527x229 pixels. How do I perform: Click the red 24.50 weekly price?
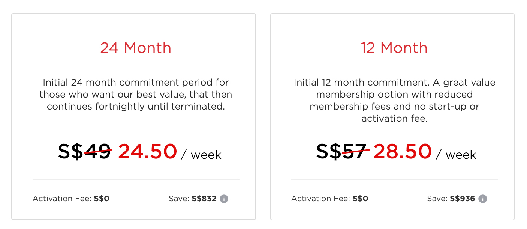[x=147, y=151]
